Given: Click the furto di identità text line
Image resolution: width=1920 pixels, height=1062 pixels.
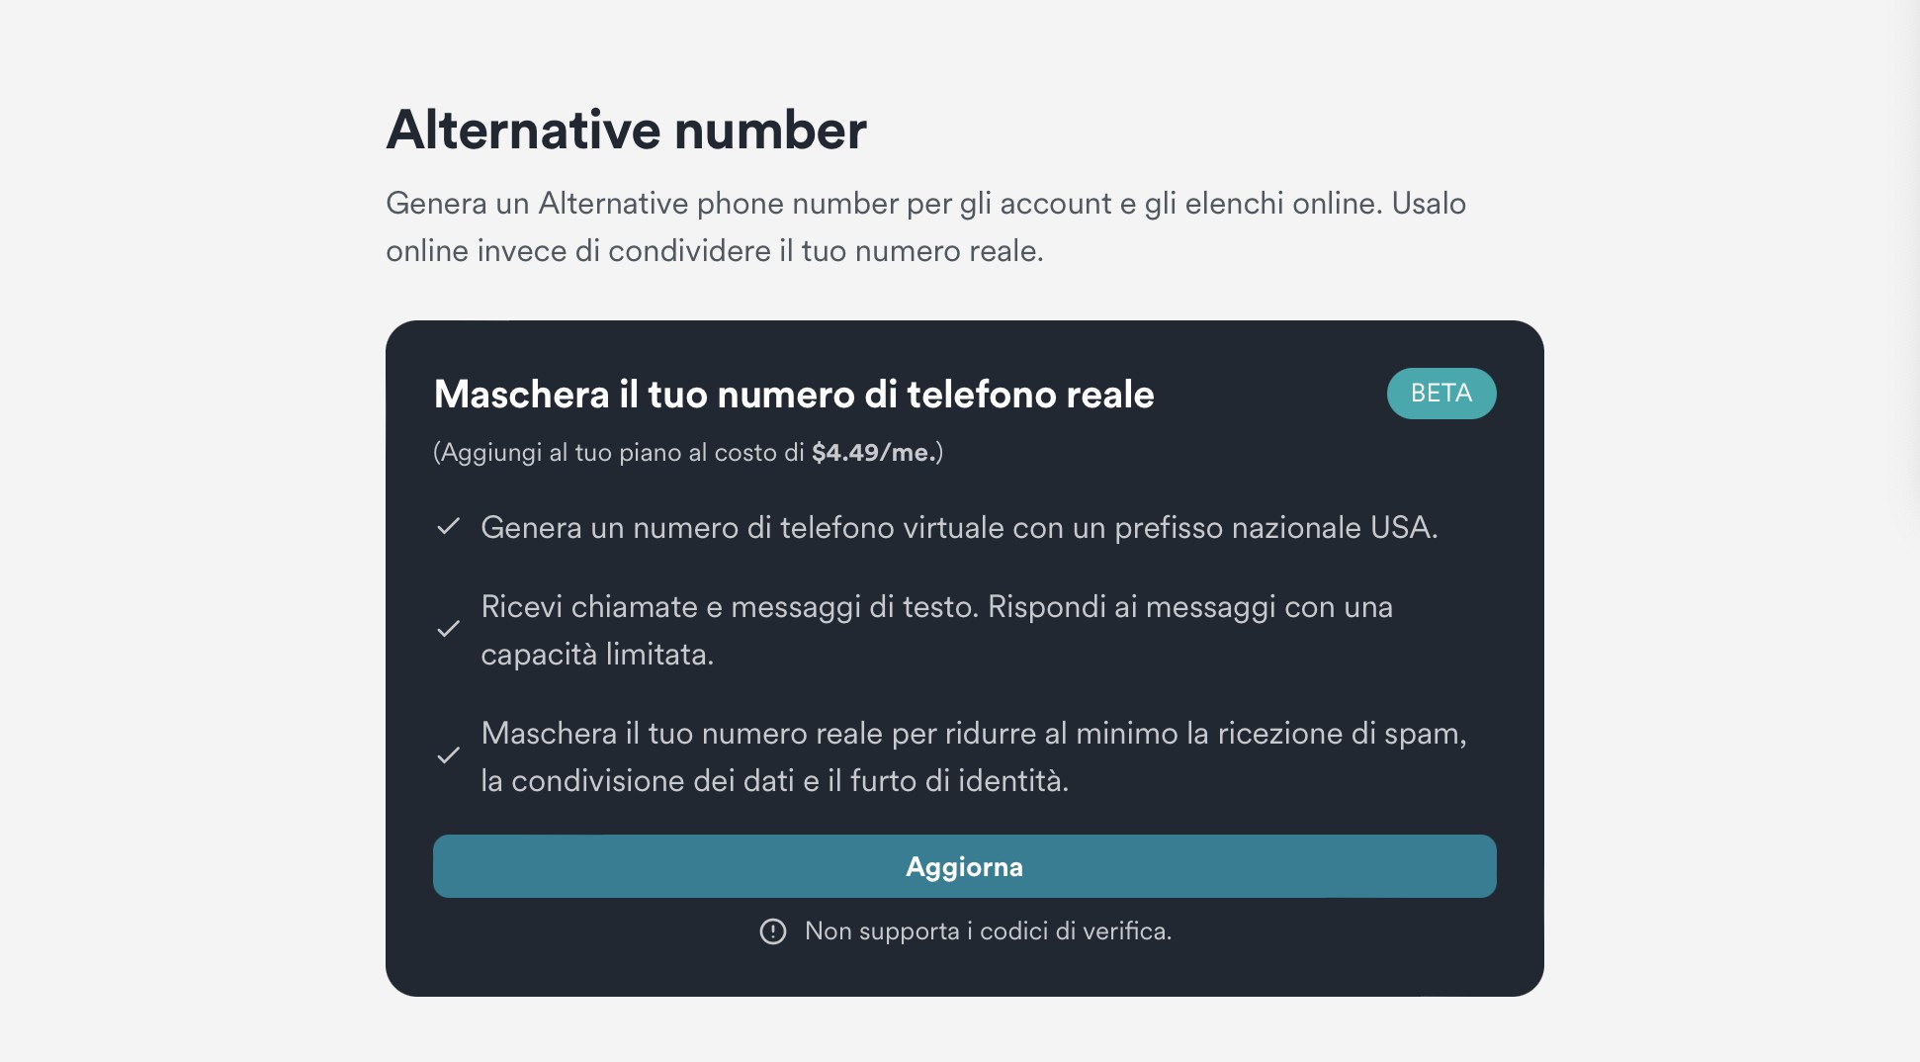Looking at the screenshot, I should click(774, 781).
